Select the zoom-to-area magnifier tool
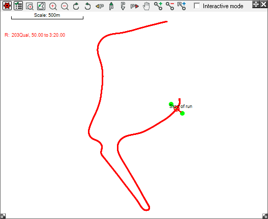This screenshot has height=219, width=268. [29, 6]
